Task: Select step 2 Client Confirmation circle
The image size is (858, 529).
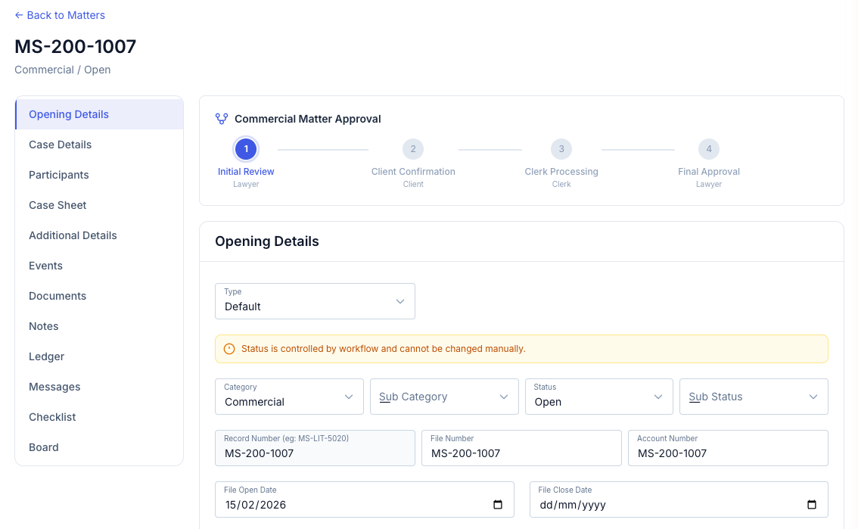Action: click(413, 149)
